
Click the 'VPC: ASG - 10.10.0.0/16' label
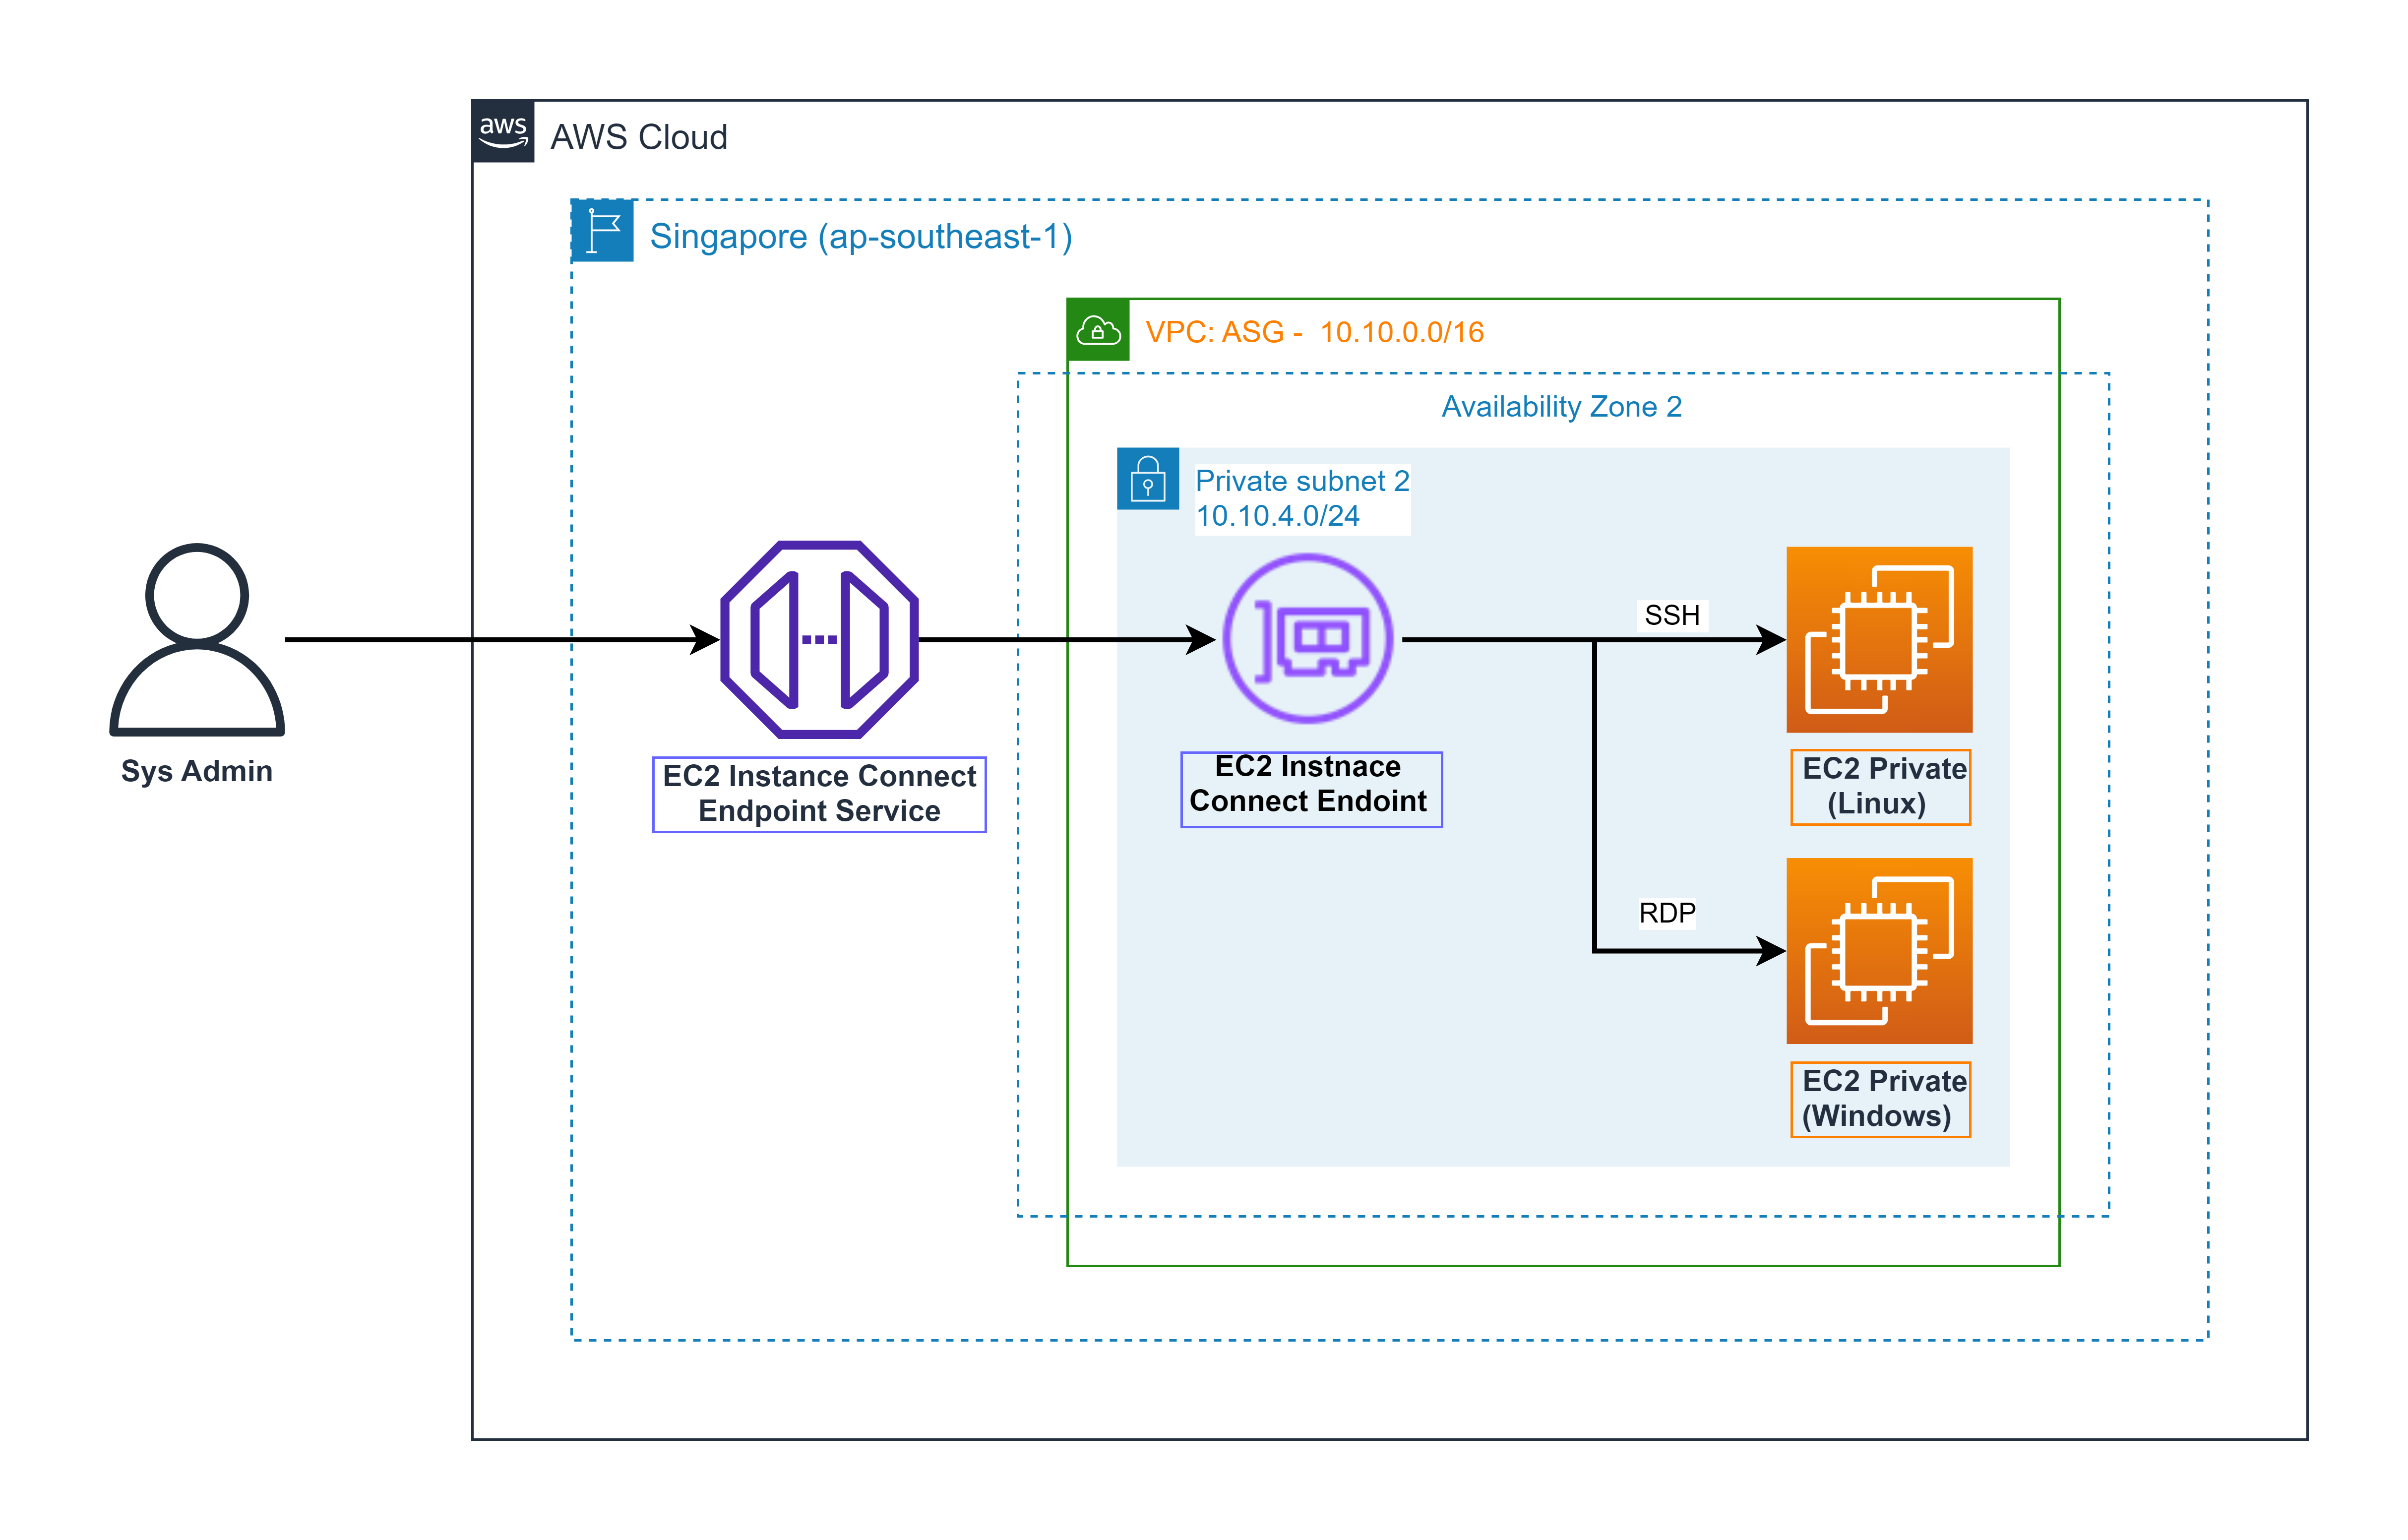[1314, 332]
